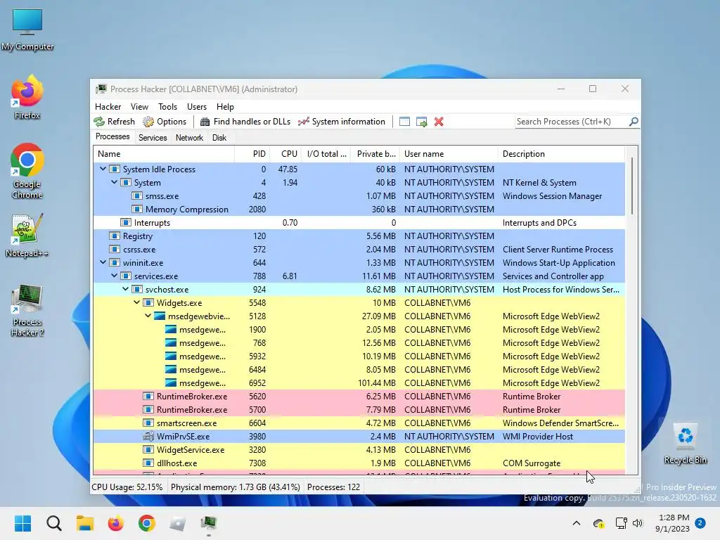Sort by the Private bytes column header

pyautogui.click(x=375, y=154)
